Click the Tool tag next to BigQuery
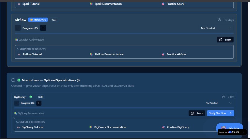Screen dimensions: 250x139 pos(40,97)
